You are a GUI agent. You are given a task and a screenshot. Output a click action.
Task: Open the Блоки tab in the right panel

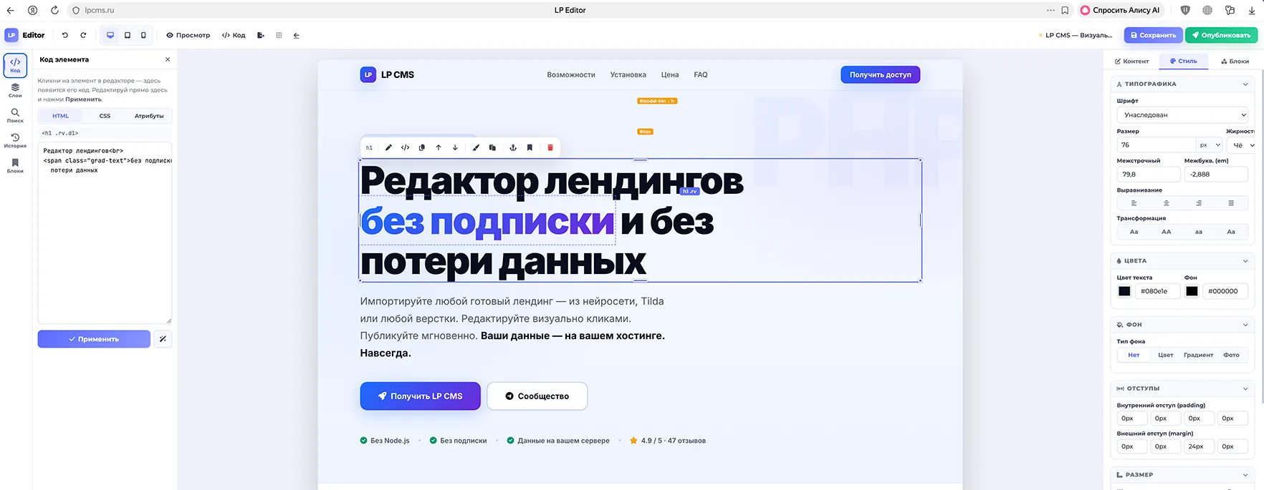[x=1235, y=62]
